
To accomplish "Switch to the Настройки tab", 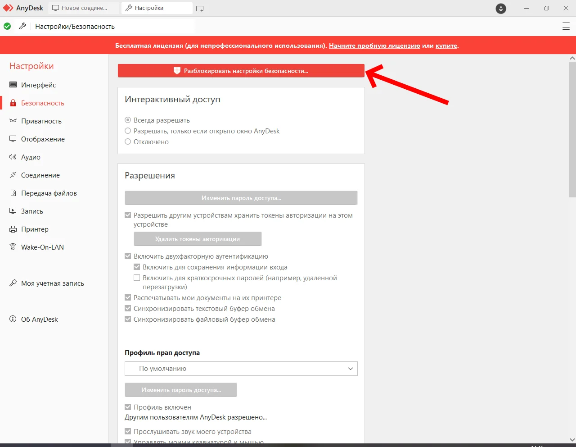I will click(x=157, y=8).
